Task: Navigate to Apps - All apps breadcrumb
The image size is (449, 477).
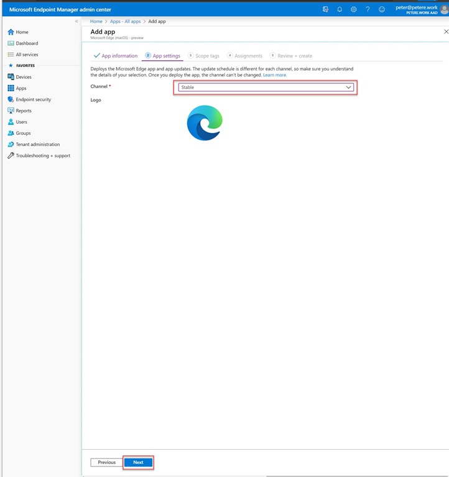Action: click(x=126, y=22)
